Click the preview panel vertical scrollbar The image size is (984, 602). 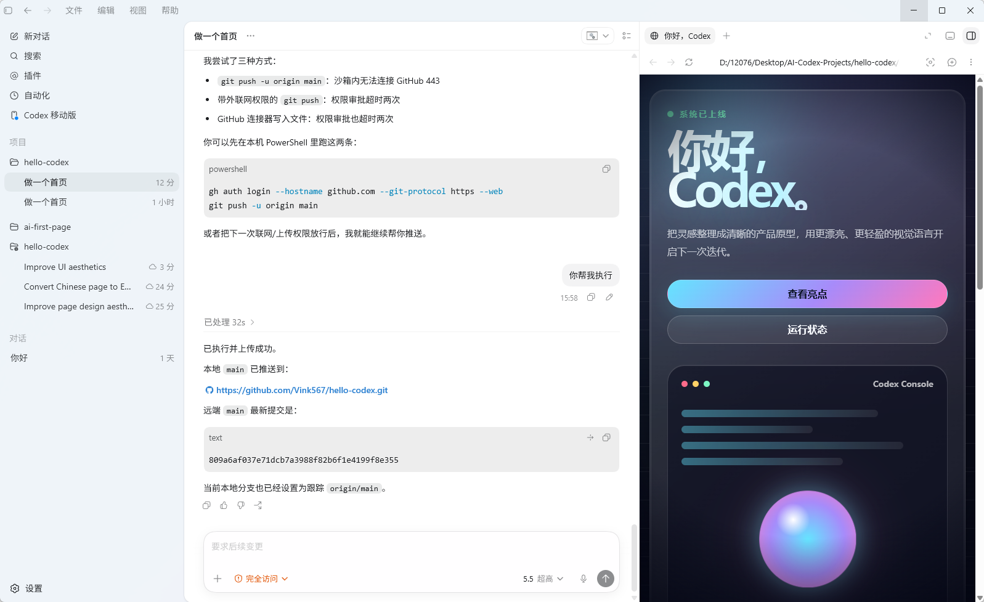[980, 188]
